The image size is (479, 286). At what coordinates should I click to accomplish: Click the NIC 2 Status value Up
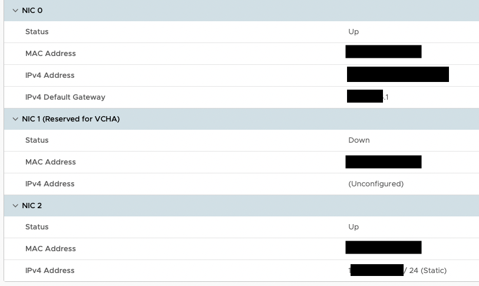pos(354,227)
